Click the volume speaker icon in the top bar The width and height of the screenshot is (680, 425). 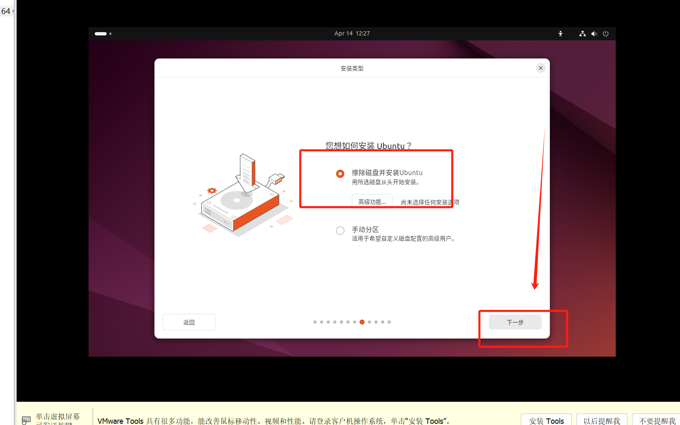point(594,34)
